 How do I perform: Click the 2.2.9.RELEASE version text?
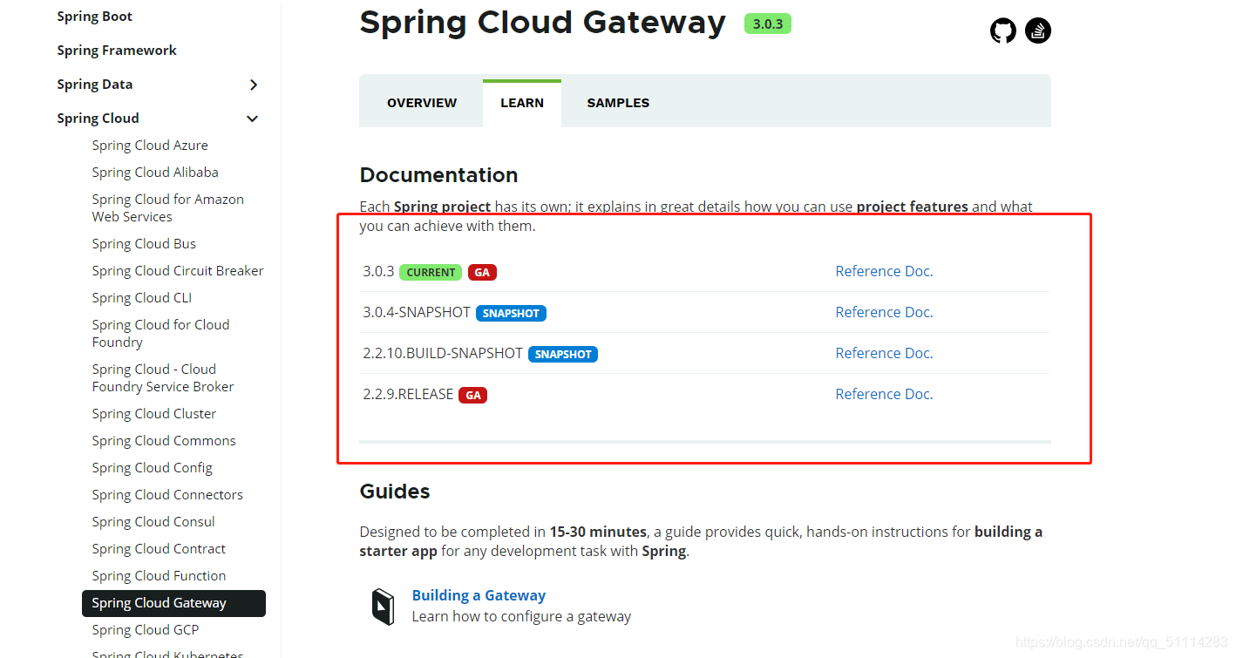click(408, 394)
